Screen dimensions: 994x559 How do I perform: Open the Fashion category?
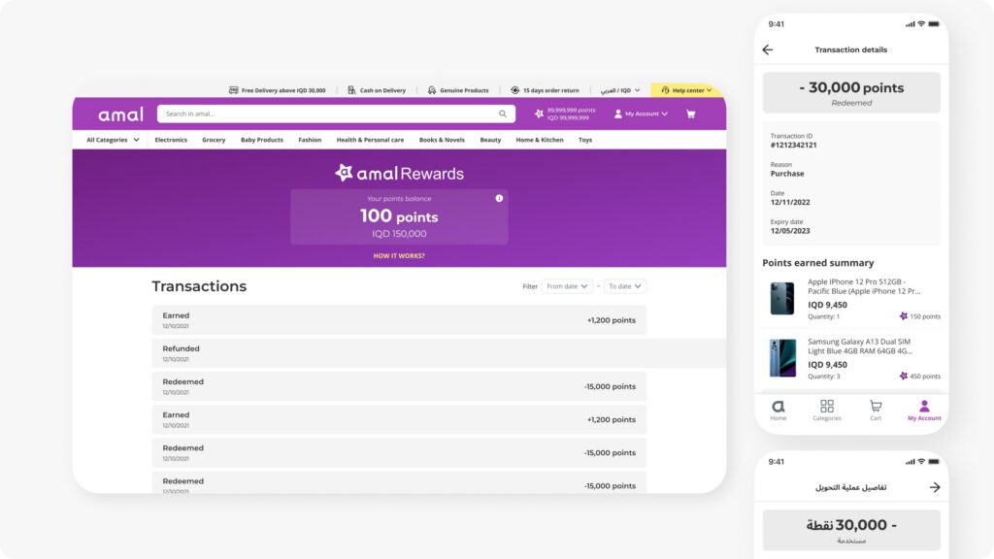coord(310,140)
